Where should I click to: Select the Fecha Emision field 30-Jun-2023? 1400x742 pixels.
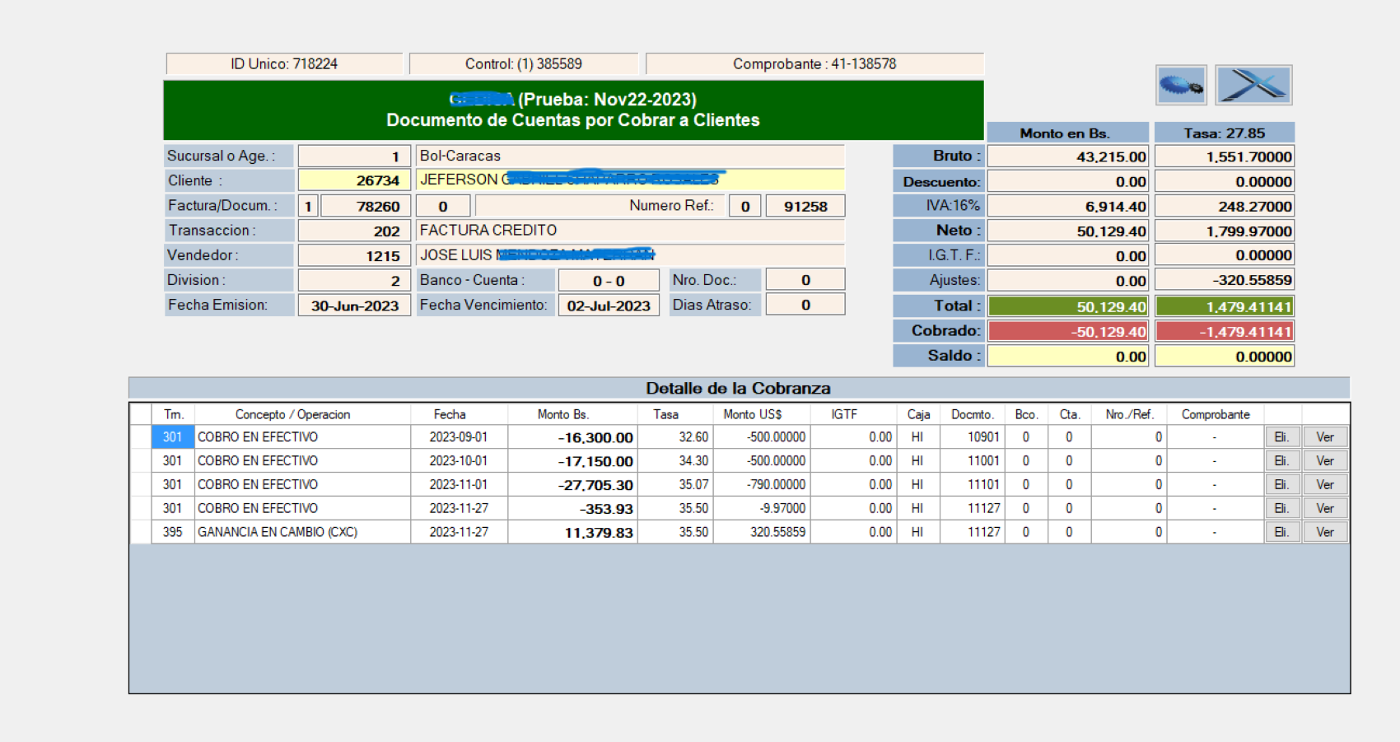[354, 306]
